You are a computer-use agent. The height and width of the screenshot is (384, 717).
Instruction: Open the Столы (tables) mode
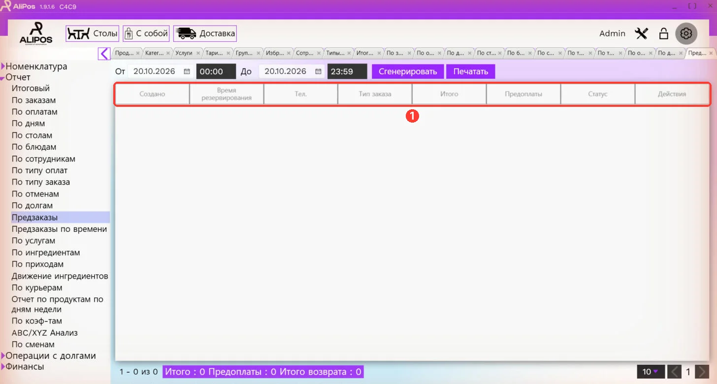(93, 33)
